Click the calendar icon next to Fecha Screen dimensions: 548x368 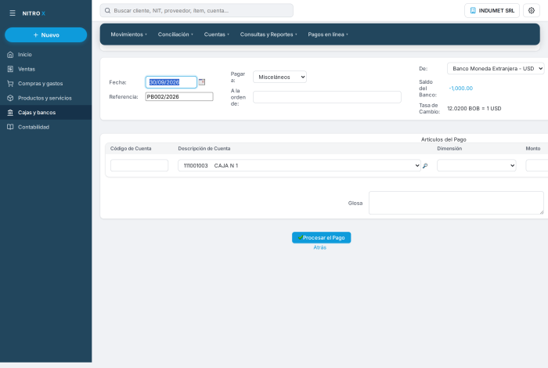(x=202, y=82)
